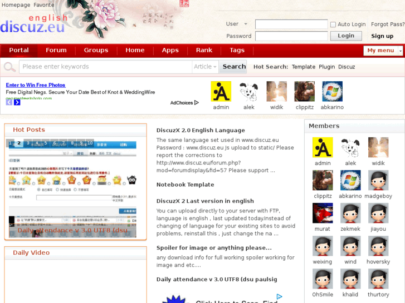Open thurtory's member avatar
405x303 pixels.
click(378, 279)
